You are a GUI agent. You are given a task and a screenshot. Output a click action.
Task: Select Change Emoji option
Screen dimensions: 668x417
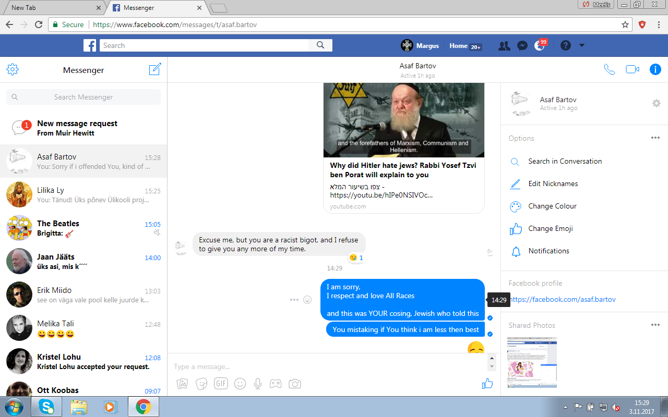pyautogui.click(x=550, y=228)
